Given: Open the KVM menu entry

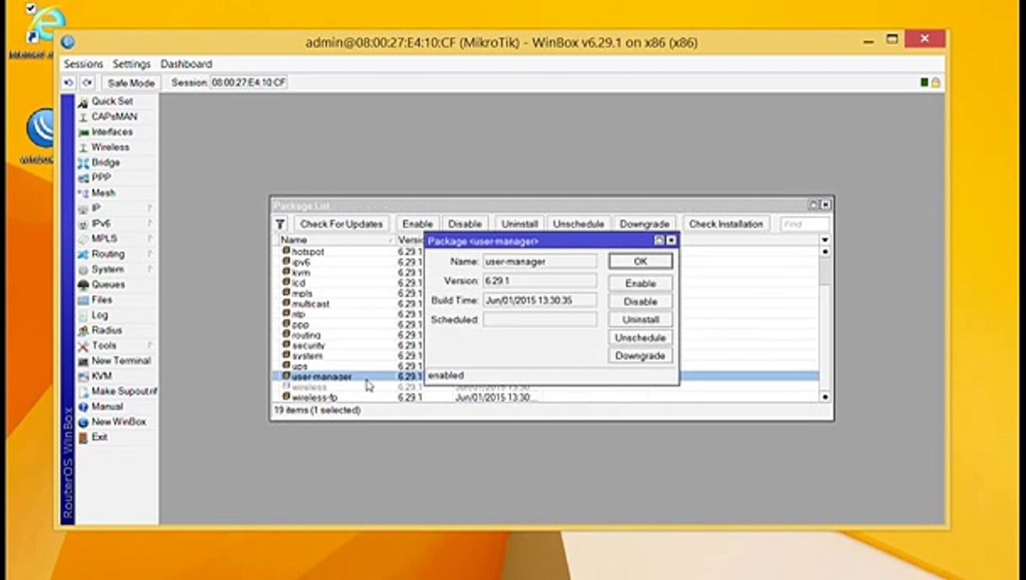Looking at the screenshot, I should pos(102,376).
